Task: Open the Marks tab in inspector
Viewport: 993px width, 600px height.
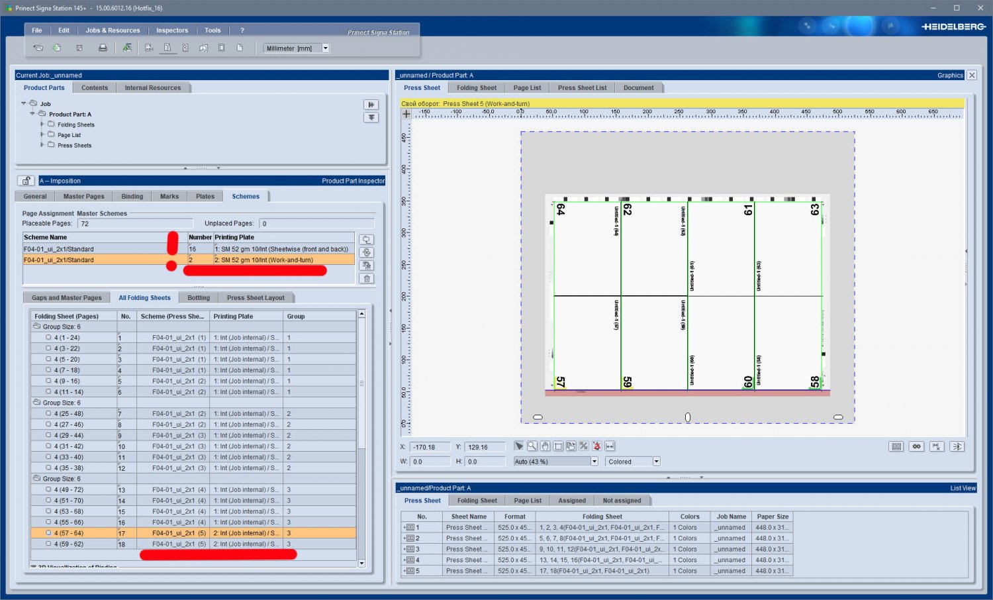Action: [x=169, y=197]
